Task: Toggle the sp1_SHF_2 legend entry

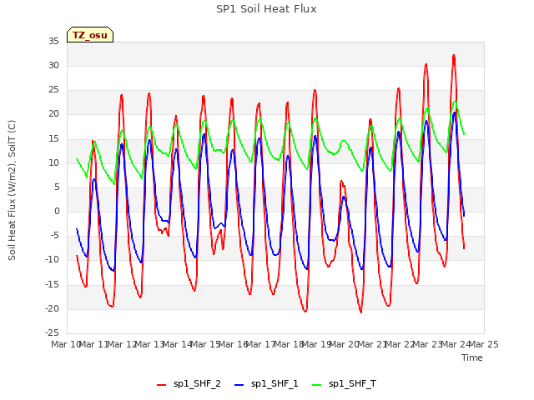Action: [x=189, y=384]
